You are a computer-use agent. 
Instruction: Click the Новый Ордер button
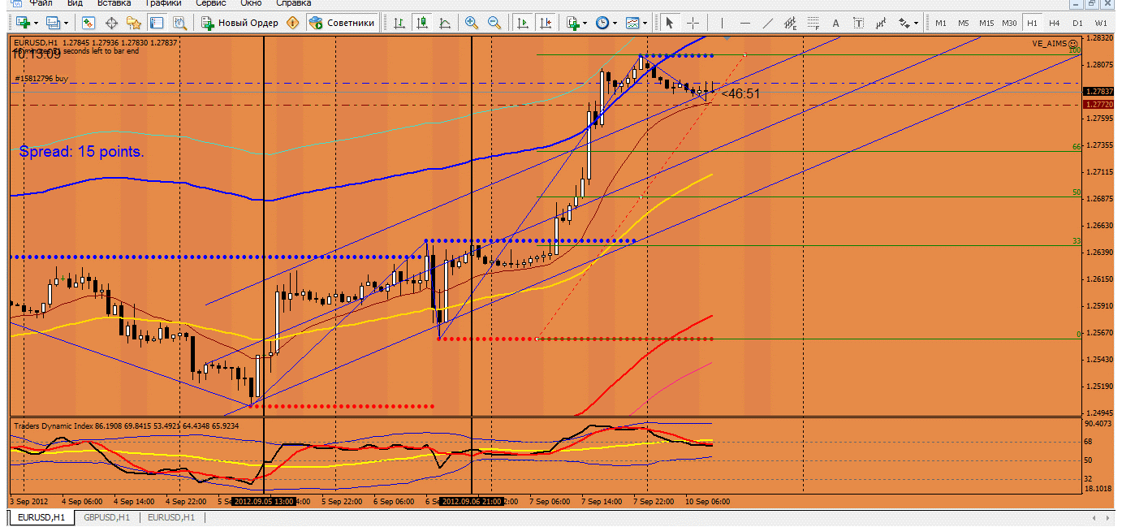click(240, 23)
